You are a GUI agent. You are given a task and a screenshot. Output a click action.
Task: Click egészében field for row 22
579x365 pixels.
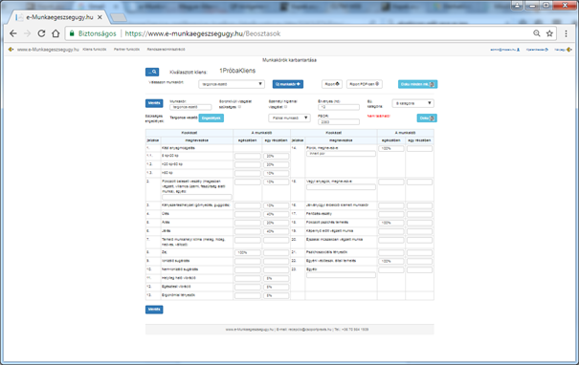coord(391,261)
